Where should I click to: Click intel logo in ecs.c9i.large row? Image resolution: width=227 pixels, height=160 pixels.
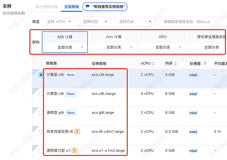[x=193, y=75]
